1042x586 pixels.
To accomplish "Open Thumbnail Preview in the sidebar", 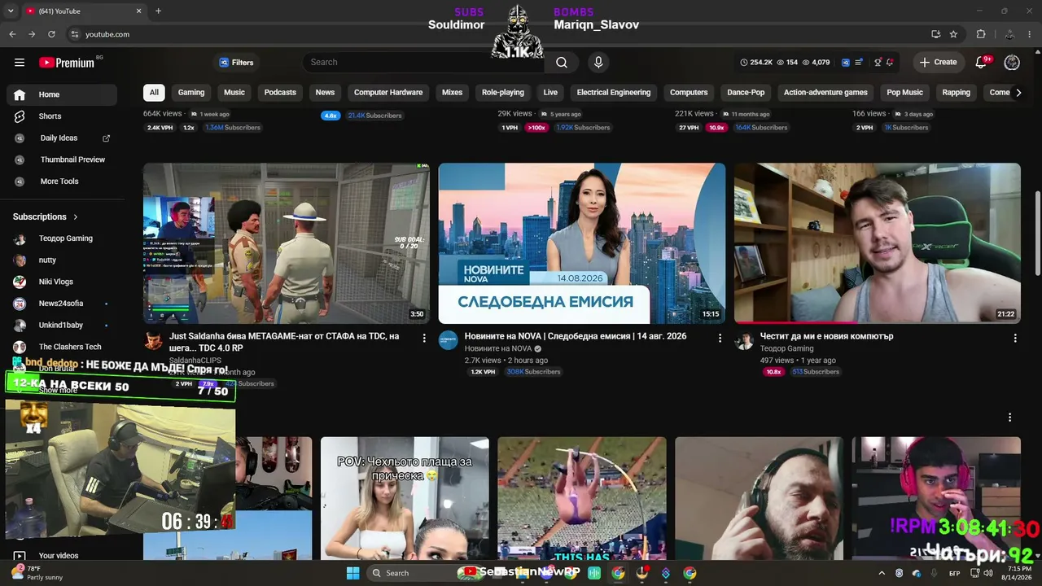I will coord(62,160).
